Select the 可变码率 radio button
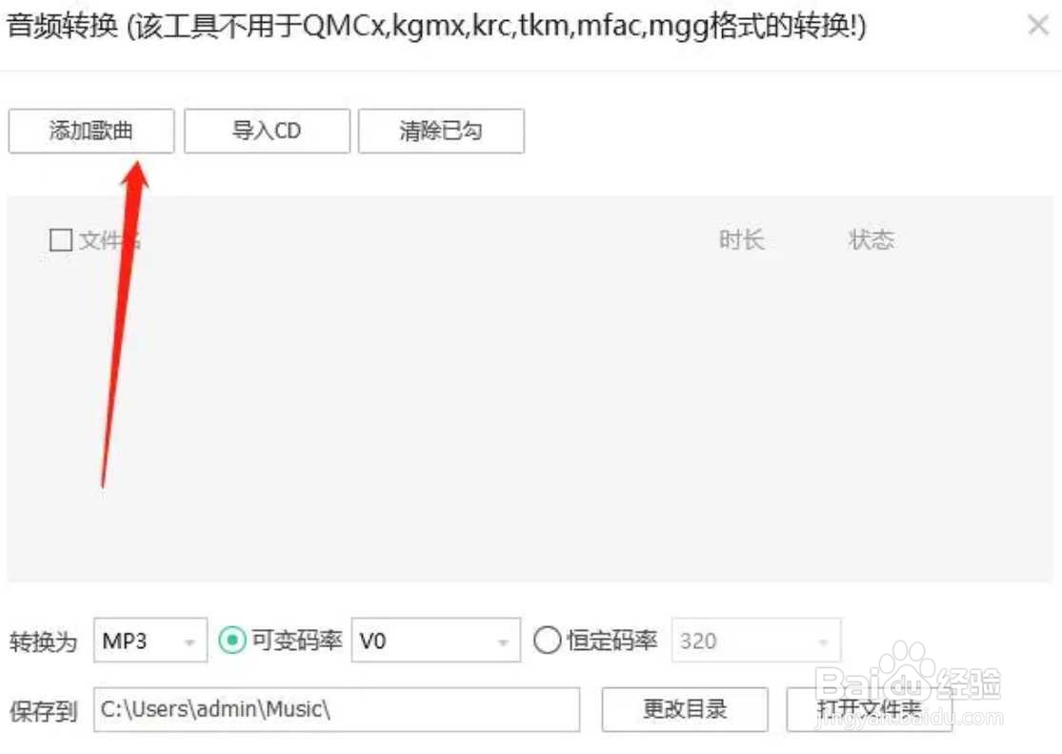The image size is (1062, 754). click(232, 640)
